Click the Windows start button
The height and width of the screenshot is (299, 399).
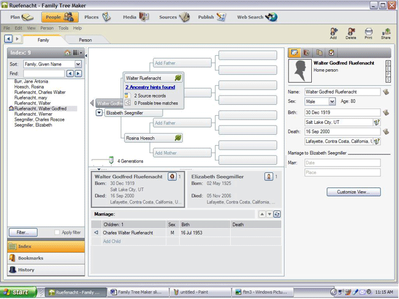pyautogui.click(x=18, y=292)
